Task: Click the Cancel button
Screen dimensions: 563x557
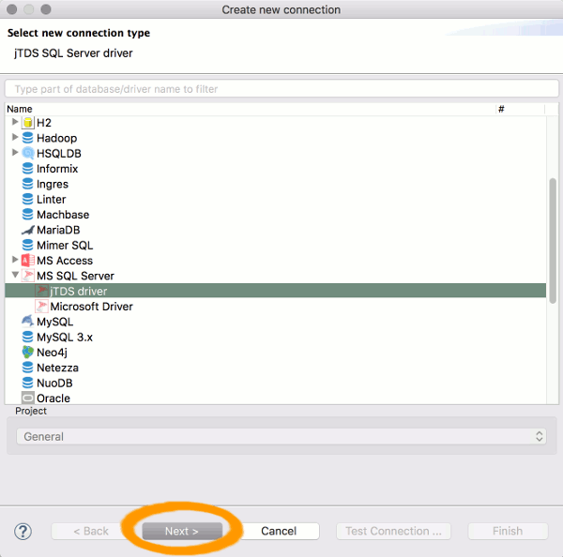Action: 279,531
